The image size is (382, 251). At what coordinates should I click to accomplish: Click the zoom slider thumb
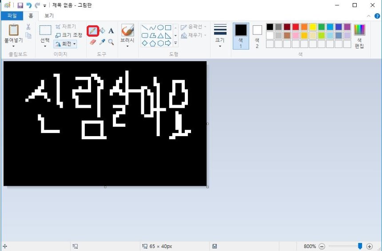coord(360,246)
